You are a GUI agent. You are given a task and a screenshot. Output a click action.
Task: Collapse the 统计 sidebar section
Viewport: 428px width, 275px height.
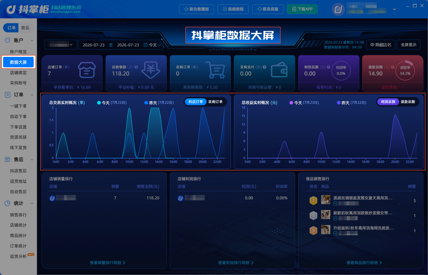[x=32, y=203]
